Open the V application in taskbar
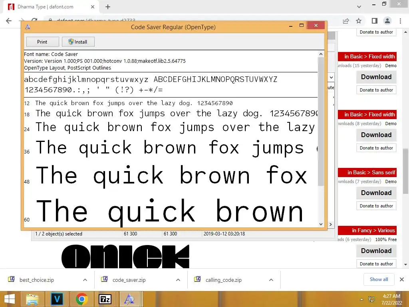 57,299
